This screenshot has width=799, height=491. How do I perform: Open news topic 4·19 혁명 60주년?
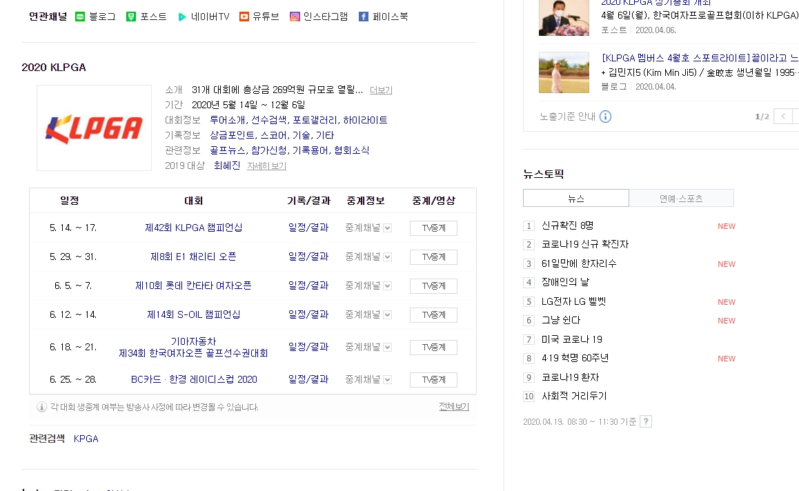pos(575,358)
